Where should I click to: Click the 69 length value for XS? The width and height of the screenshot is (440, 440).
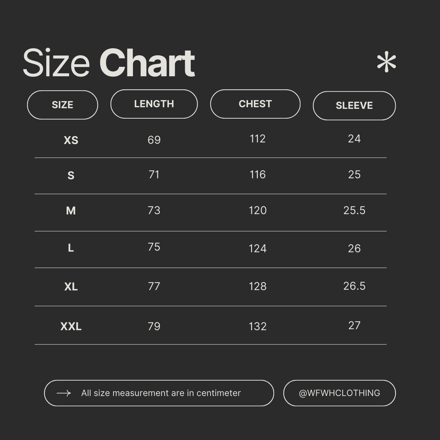pyautogui.click(x=154, y=140)
